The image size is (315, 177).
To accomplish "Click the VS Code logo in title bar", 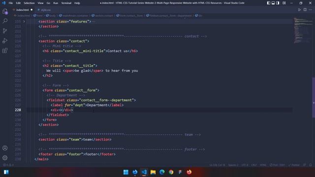I will (x=3, y=3).
